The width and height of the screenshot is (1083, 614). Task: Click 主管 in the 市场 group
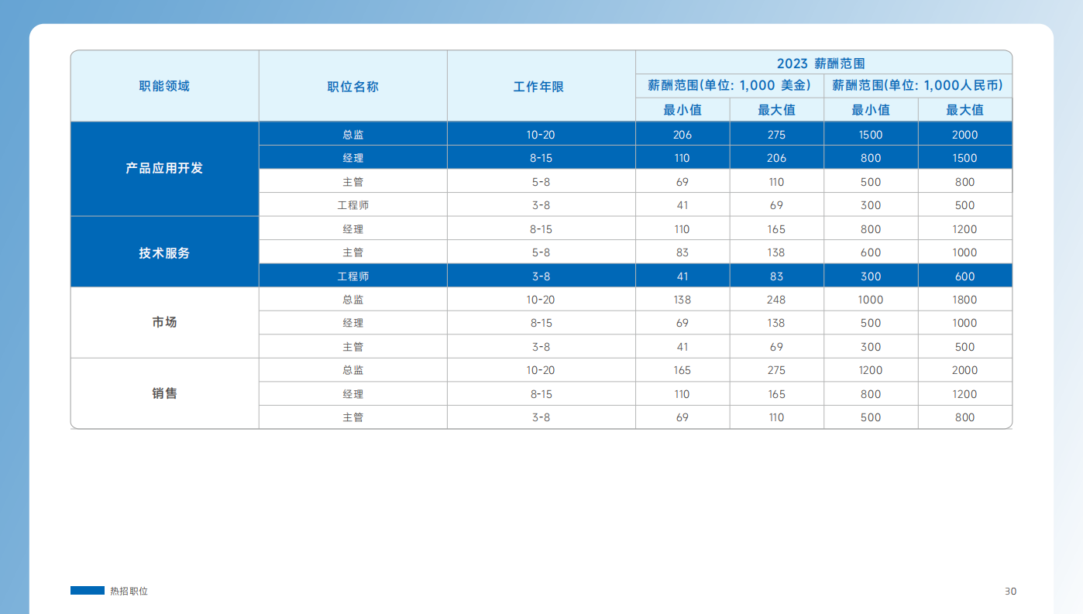tap(353, 346)
